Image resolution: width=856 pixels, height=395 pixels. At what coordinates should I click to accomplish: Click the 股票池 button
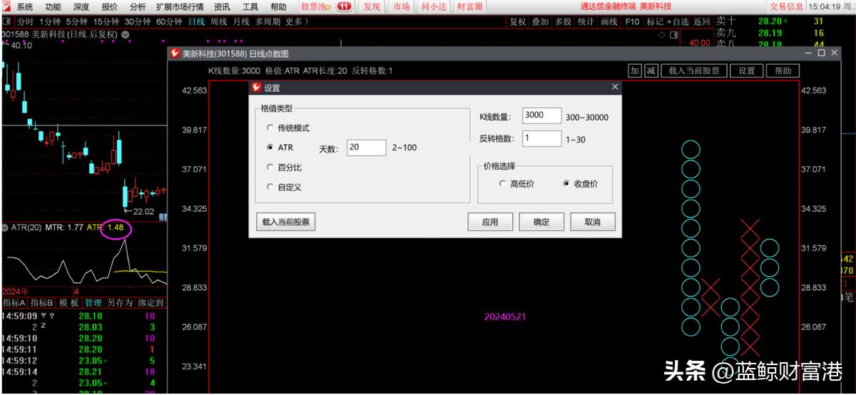point(316,6)
